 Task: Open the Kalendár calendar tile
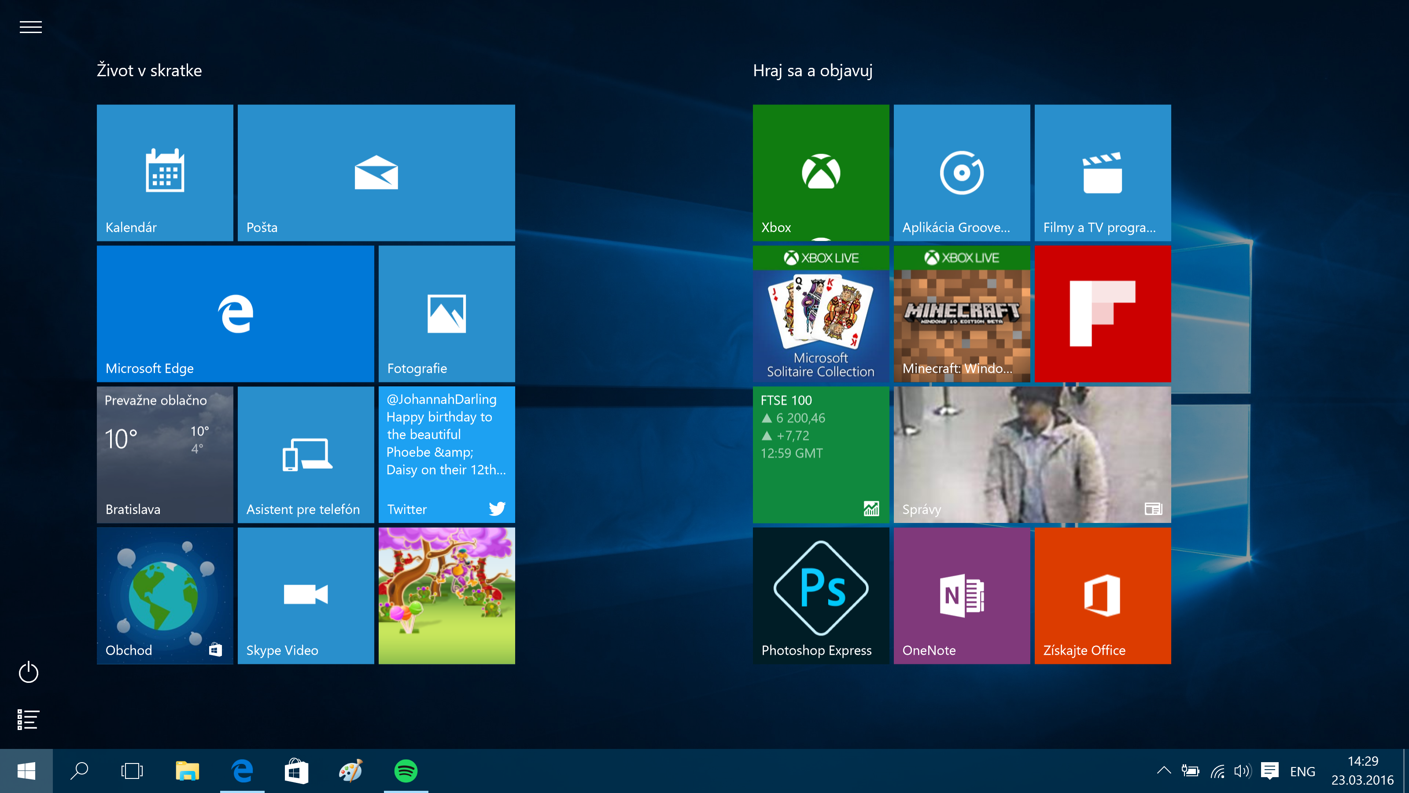pos(165,172)
